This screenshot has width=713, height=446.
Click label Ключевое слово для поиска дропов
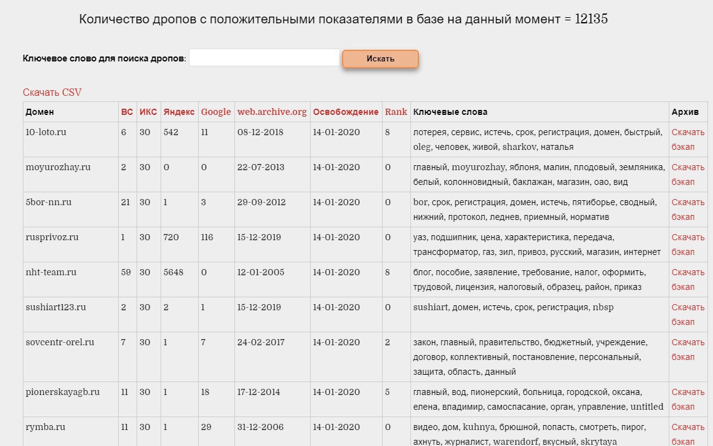click(104, 58)
